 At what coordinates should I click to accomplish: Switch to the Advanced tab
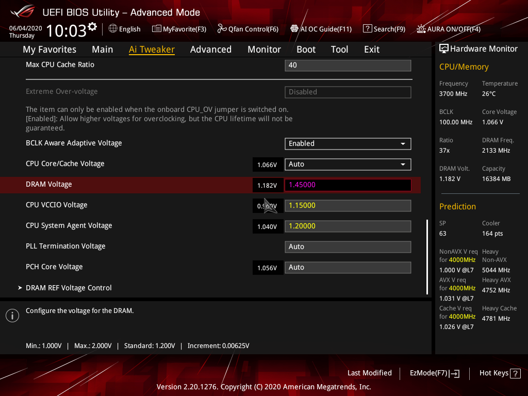(x=211, y=49)
